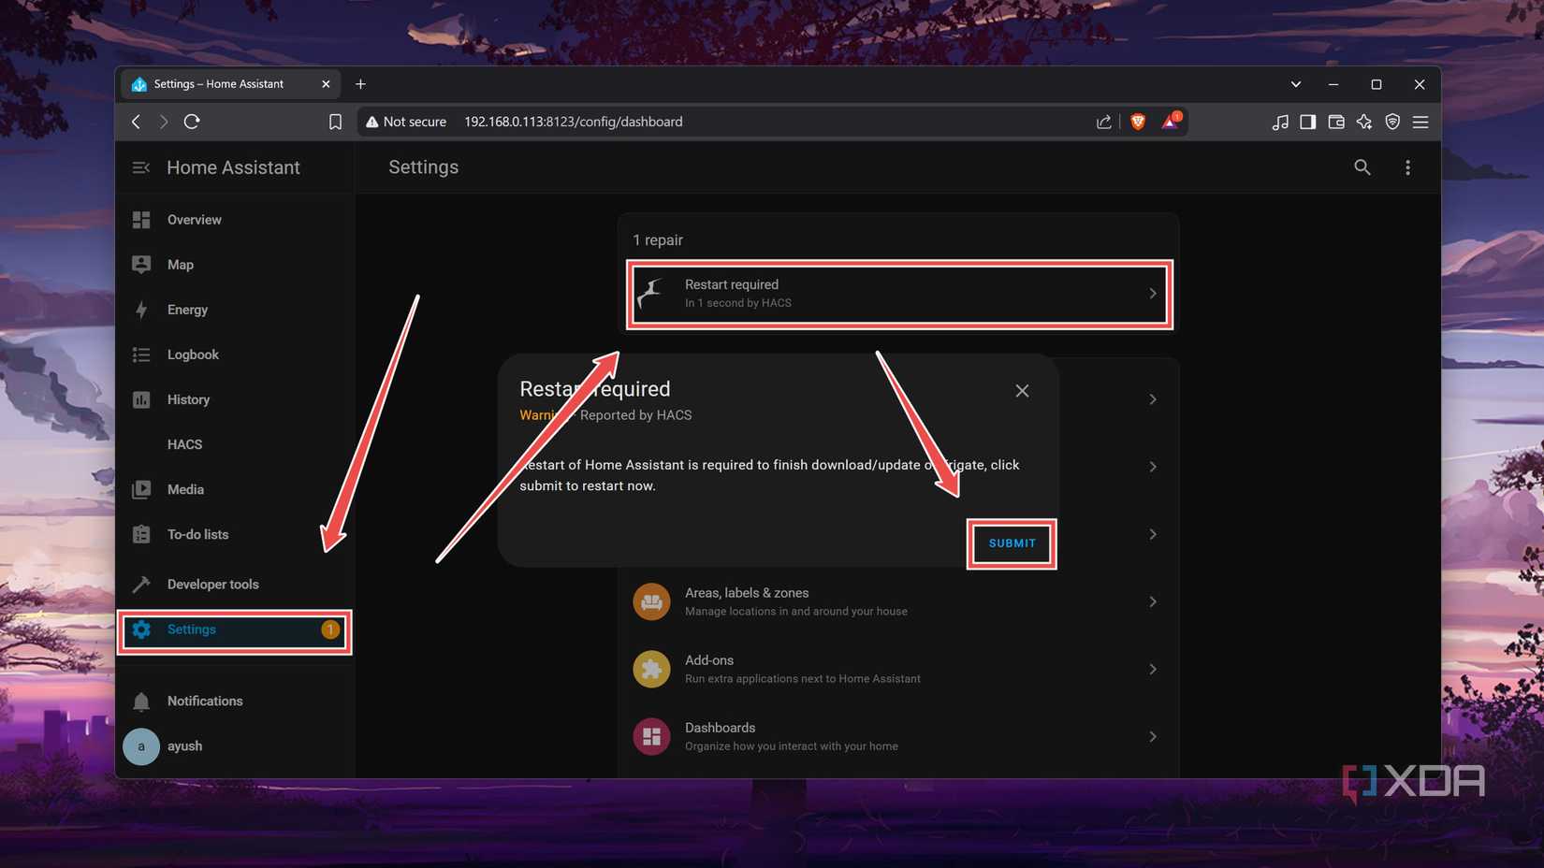Open the Logbook from the sidebar

click(193, 354)
